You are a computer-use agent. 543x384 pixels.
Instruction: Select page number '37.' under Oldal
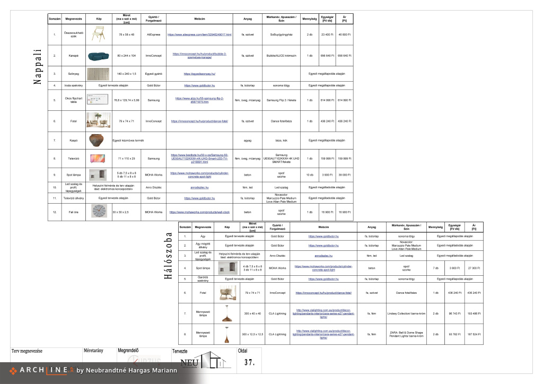coord(249,363)
